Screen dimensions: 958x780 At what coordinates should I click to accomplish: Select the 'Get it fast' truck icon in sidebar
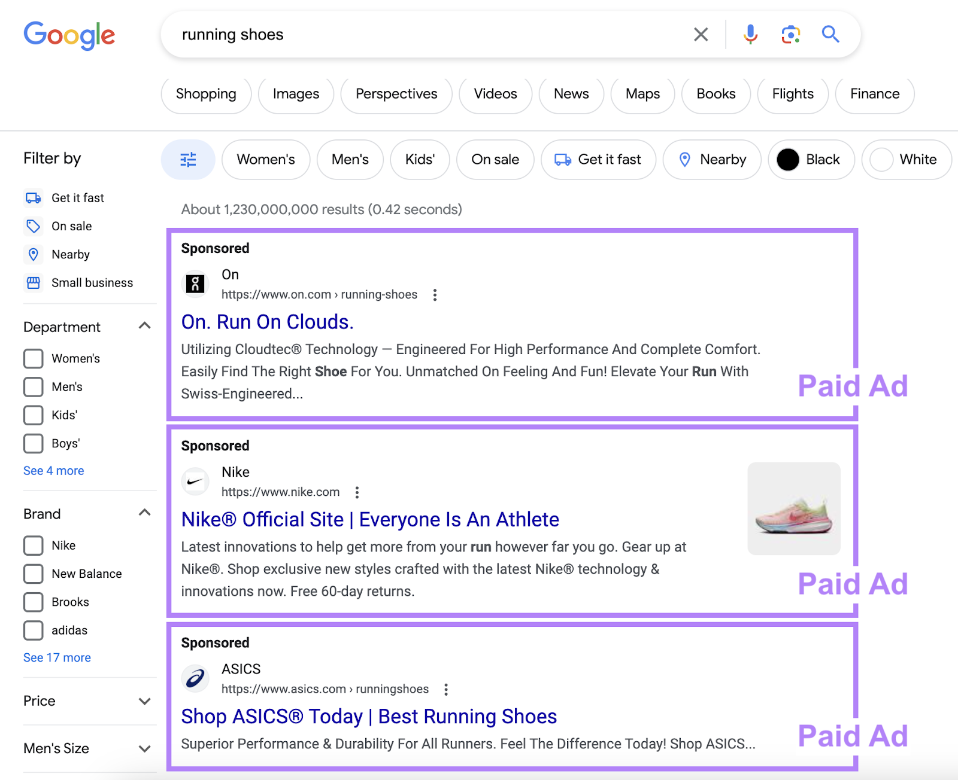point(33,197)
